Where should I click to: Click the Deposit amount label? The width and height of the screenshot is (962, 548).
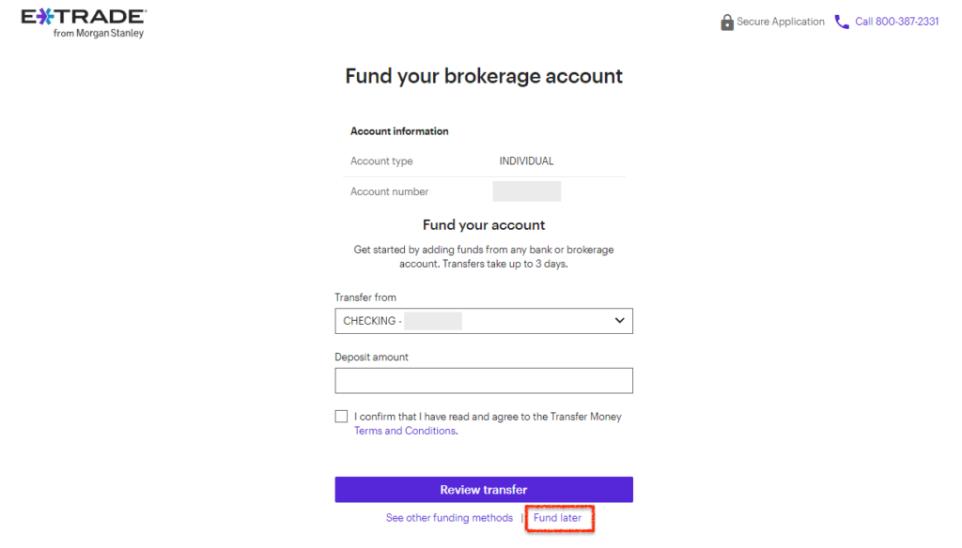371,357
